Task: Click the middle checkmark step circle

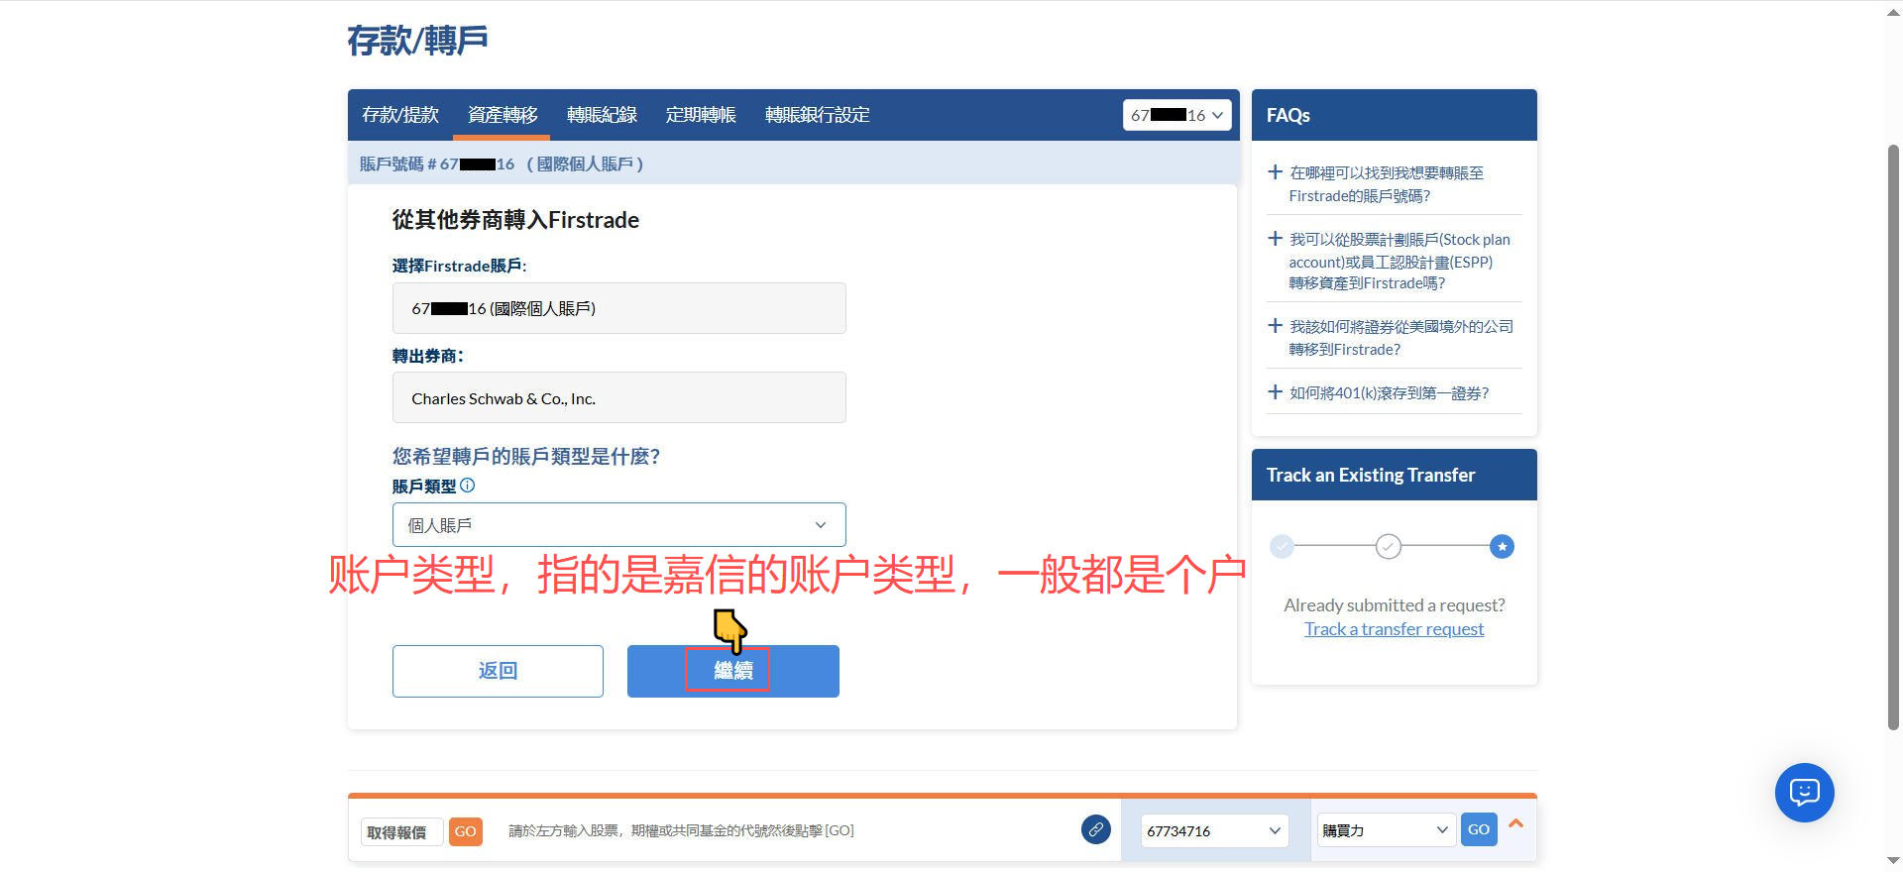Action: (x=1389, y=546)
